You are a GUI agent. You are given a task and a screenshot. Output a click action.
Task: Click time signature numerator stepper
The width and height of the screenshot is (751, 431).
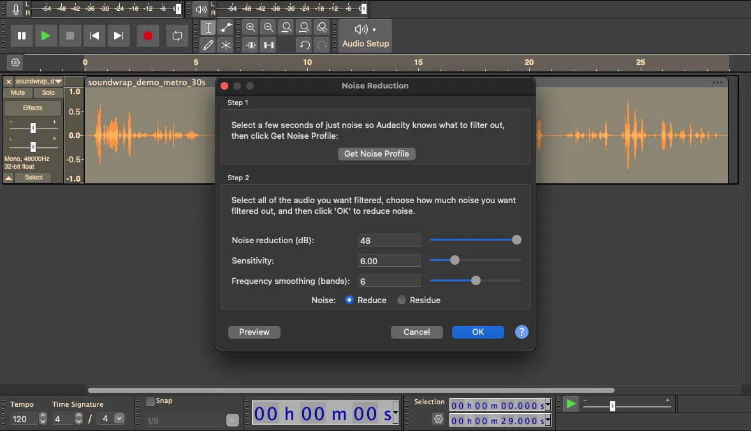[x=78, y=418]
